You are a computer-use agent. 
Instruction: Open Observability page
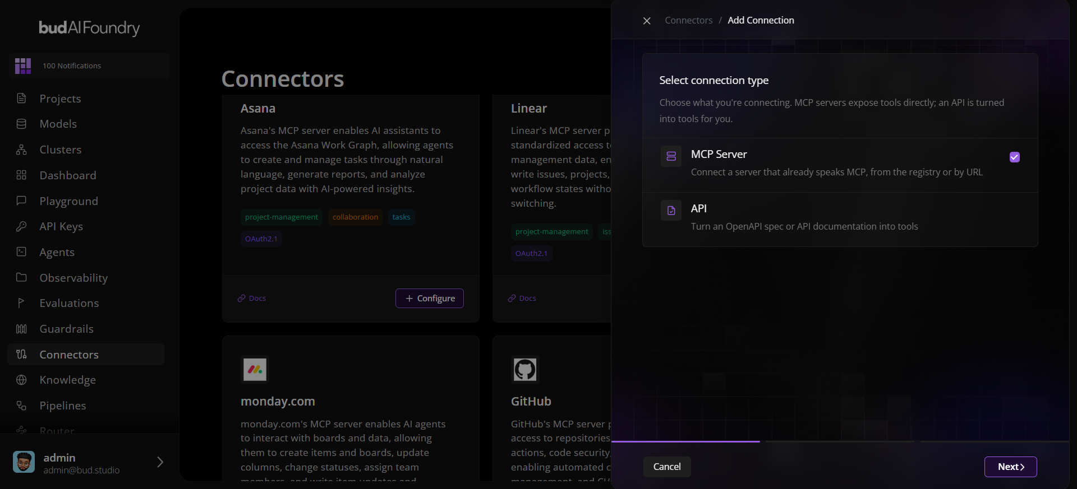click(x=86, y=277)
